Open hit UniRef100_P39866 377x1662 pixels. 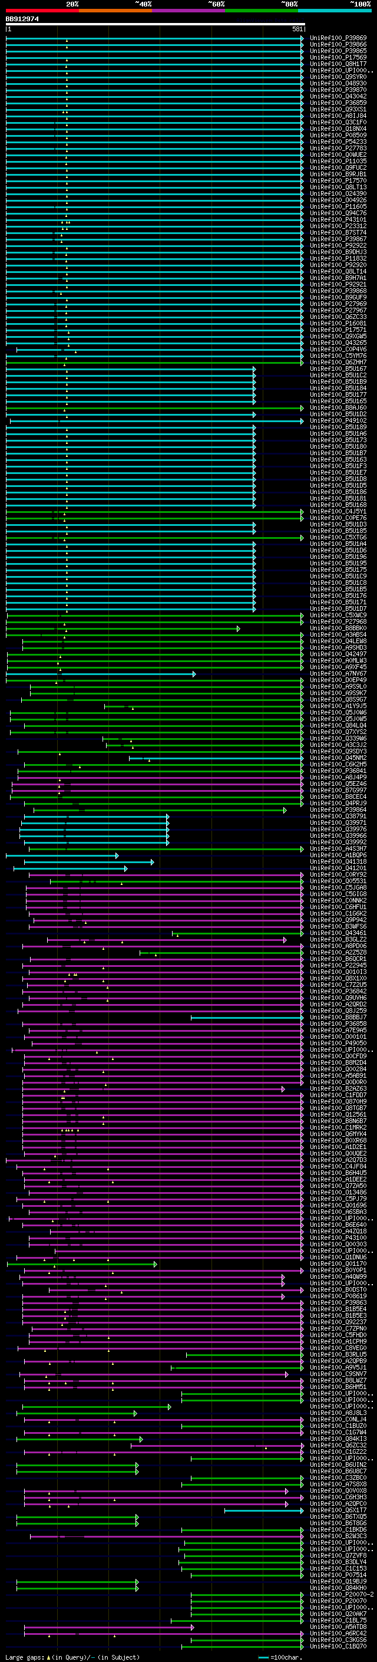(x=338, y=45)
